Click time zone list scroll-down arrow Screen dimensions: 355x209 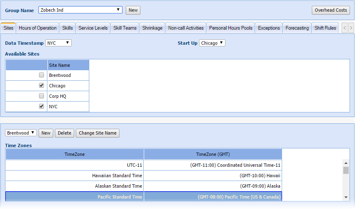pyautogui.click(x=346, y=197)
